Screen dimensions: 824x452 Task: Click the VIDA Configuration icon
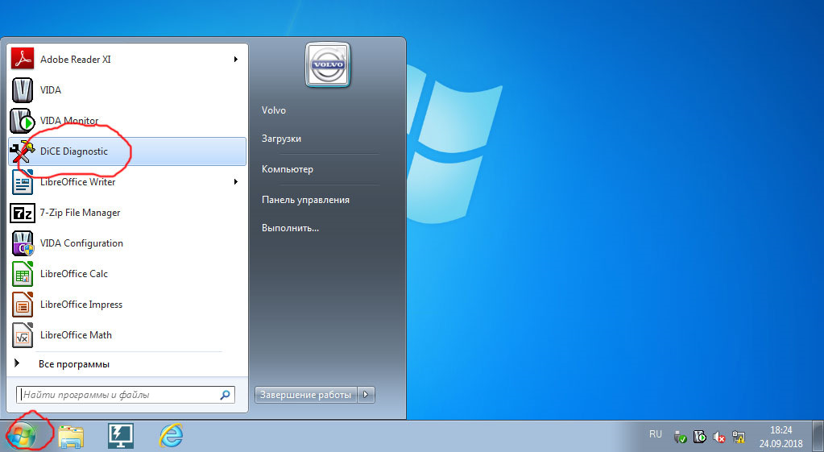(x=23, y=243)
